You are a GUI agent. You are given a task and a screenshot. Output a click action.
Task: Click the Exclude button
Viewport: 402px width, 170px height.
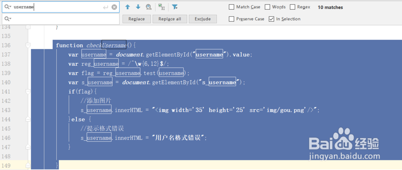(203, 19)
